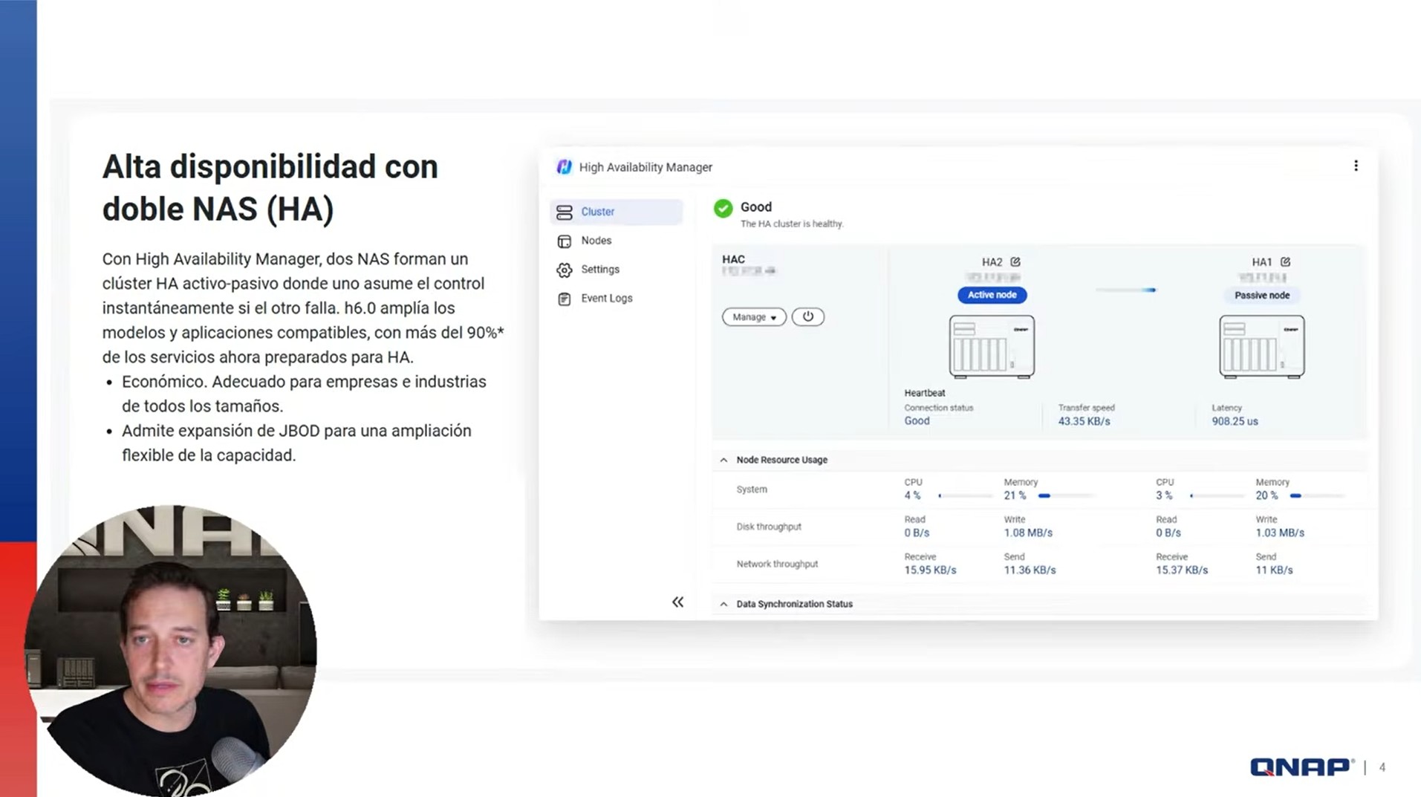Click the Passive node badge
Screen dimensions: 1421x797
click(1261, 296)
